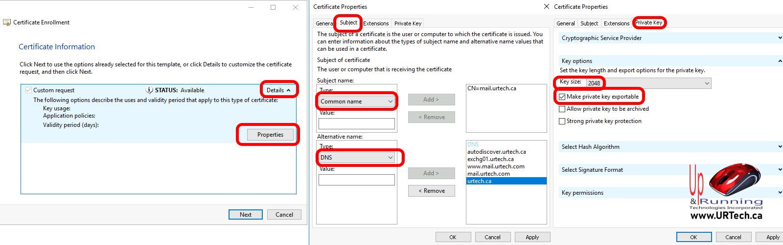Click the Certificate Enrollment window icon
The width and height of the screenshot is (783, 245).
pyautogui.click(x=7, y=22)
